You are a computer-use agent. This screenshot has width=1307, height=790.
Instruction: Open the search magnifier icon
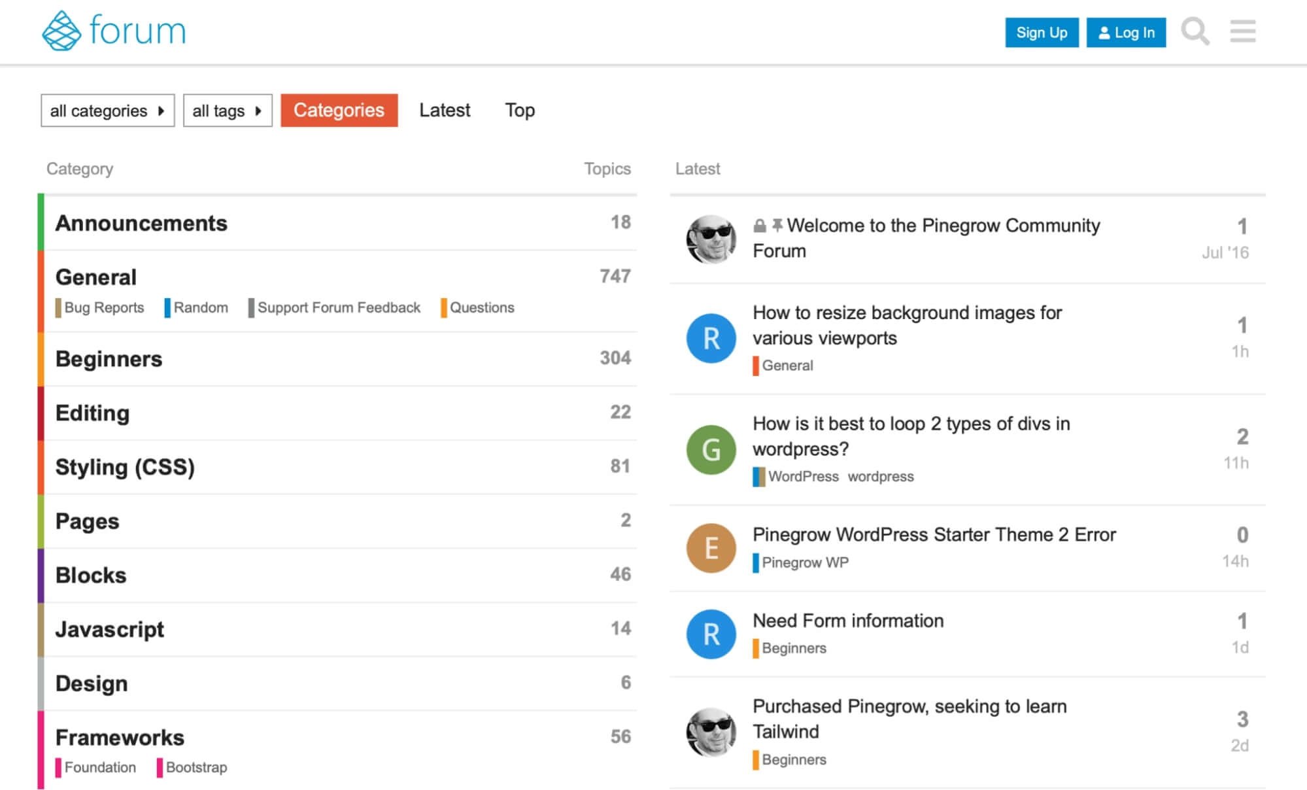pyautogui.click(x=1195, y=31)
